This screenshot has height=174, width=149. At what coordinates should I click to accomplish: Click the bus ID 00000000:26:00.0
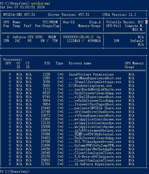(x=78, y=37)
